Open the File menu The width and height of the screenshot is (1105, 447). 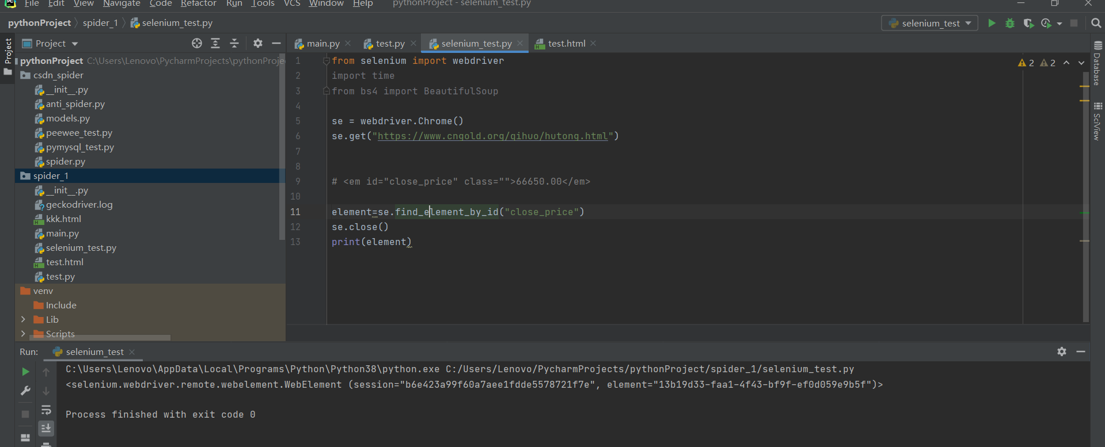click(32, 3)
